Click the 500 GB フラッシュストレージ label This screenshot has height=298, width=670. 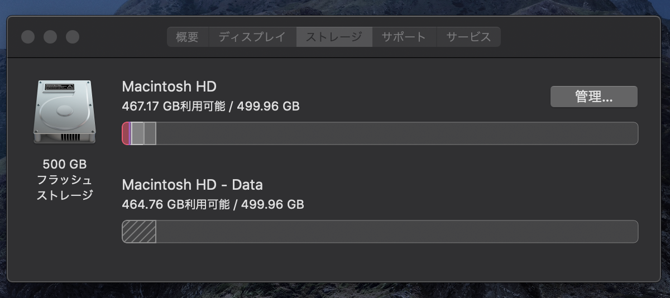point(64,180)
